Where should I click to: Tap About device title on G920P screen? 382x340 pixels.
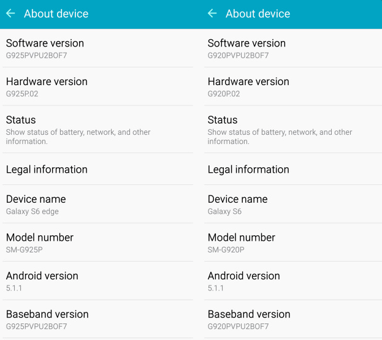tap(258, 13)
